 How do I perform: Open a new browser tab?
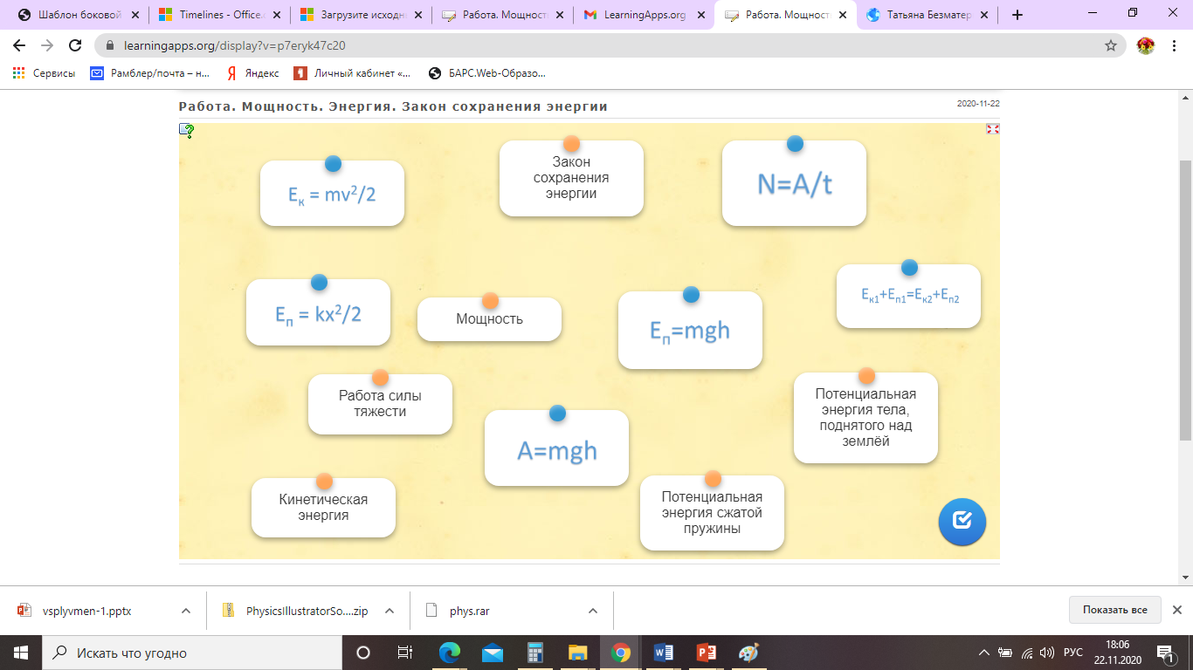[1017, 15]
